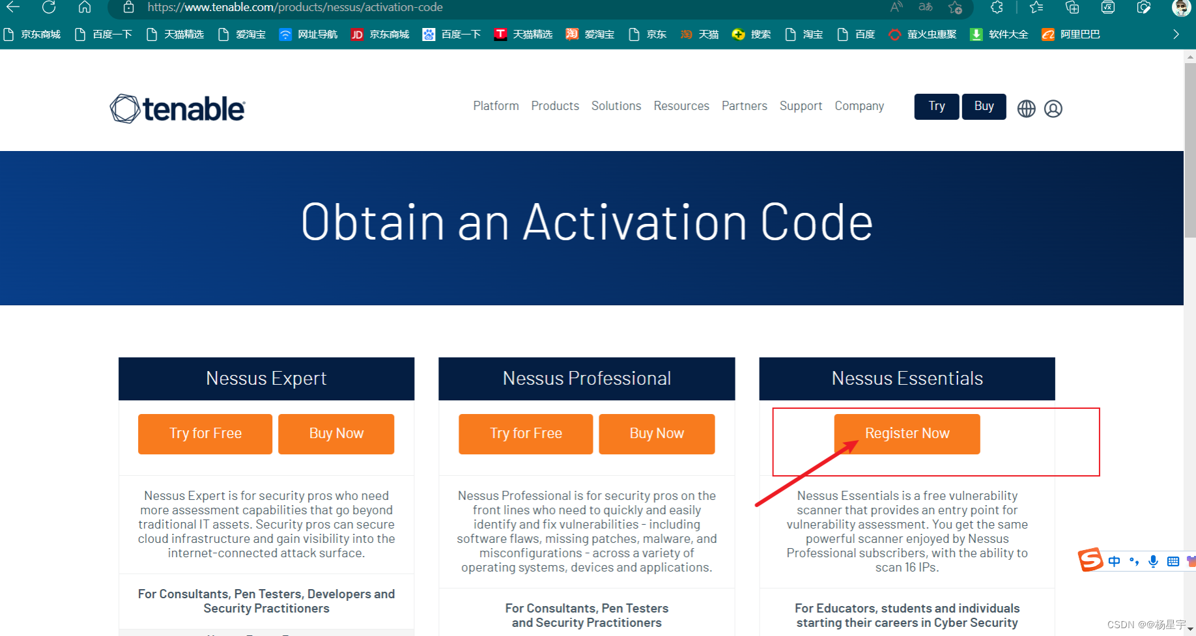Click Register Now under Nessus Essentials
Image resolution: width=1196 pixels, height=636 pixels.
(907, 434)
